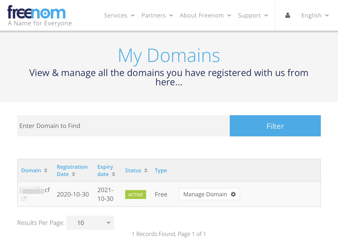Click the .cf domain name cell
Screen dimensions: 338x241
tap(35, 190)
